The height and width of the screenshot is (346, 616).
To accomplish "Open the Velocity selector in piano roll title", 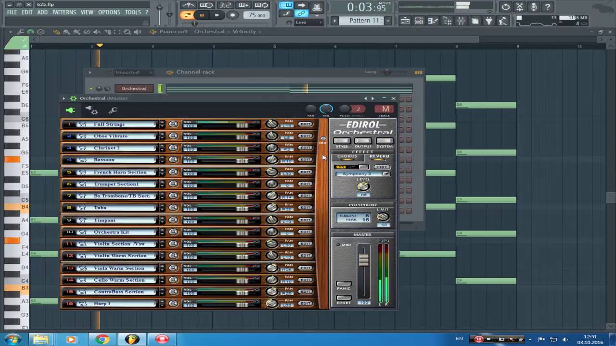I will (244, 32).
